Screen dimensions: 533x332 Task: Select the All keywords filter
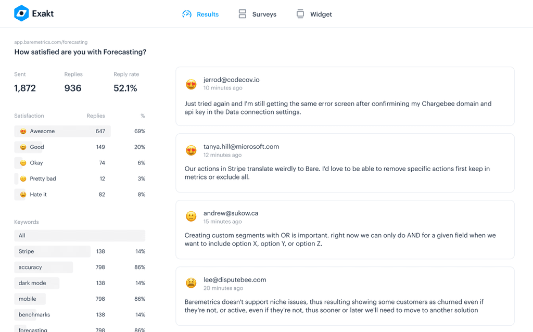(x=80, y=236)
